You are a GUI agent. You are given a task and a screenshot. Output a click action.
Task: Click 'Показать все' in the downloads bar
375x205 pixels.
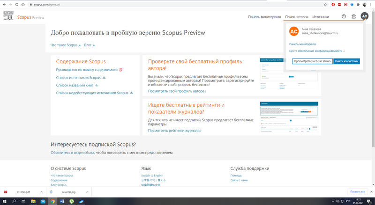pos(357,192)
